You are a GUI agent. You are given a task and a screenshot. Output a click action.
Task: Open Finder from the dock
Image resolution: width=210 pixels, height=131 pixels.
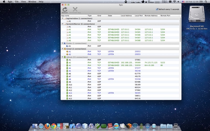35,126
